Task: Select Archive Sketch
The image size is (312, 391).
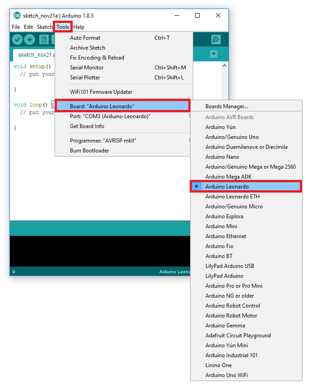Action: (124, 48)
